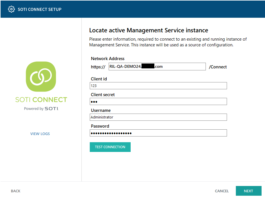Select the Client secret field
Image resolution: width=265 pixels, height=198 pixels.
pyautogui.click(x=158, y=102)
